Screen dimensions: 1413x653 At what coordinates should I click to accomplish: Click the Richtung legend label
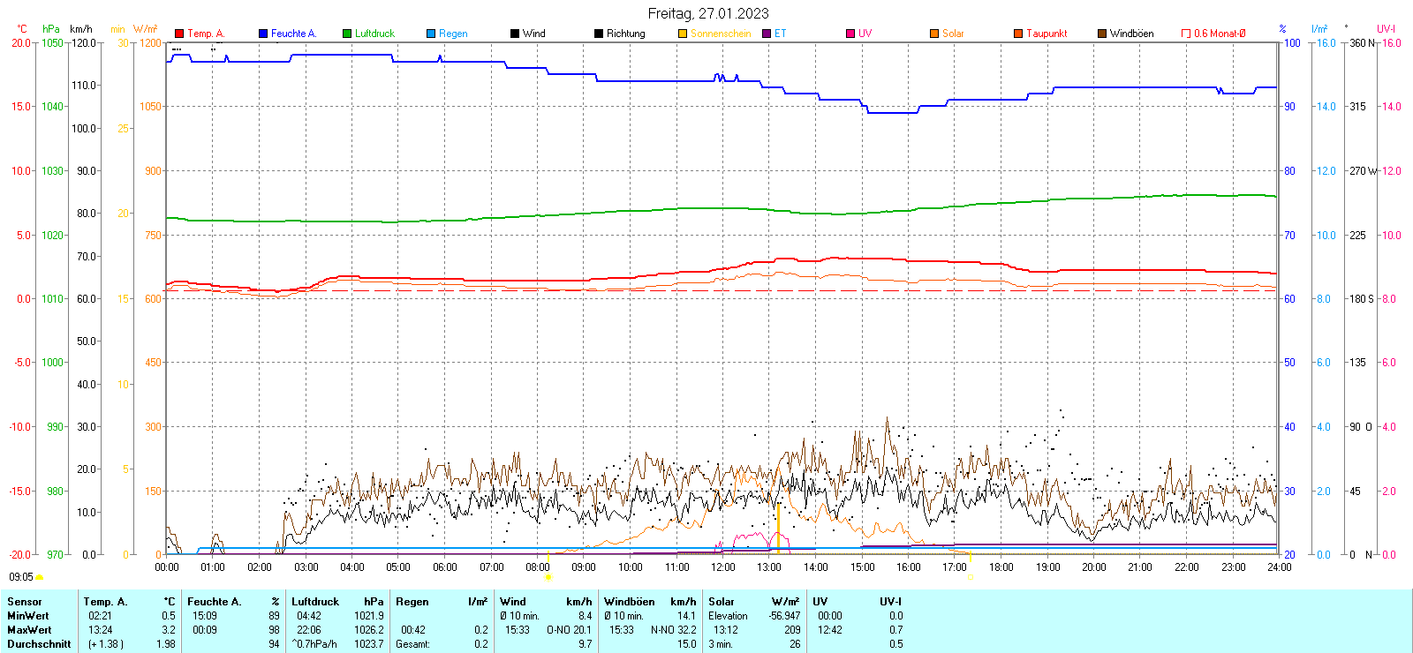(x=625, y=34)
